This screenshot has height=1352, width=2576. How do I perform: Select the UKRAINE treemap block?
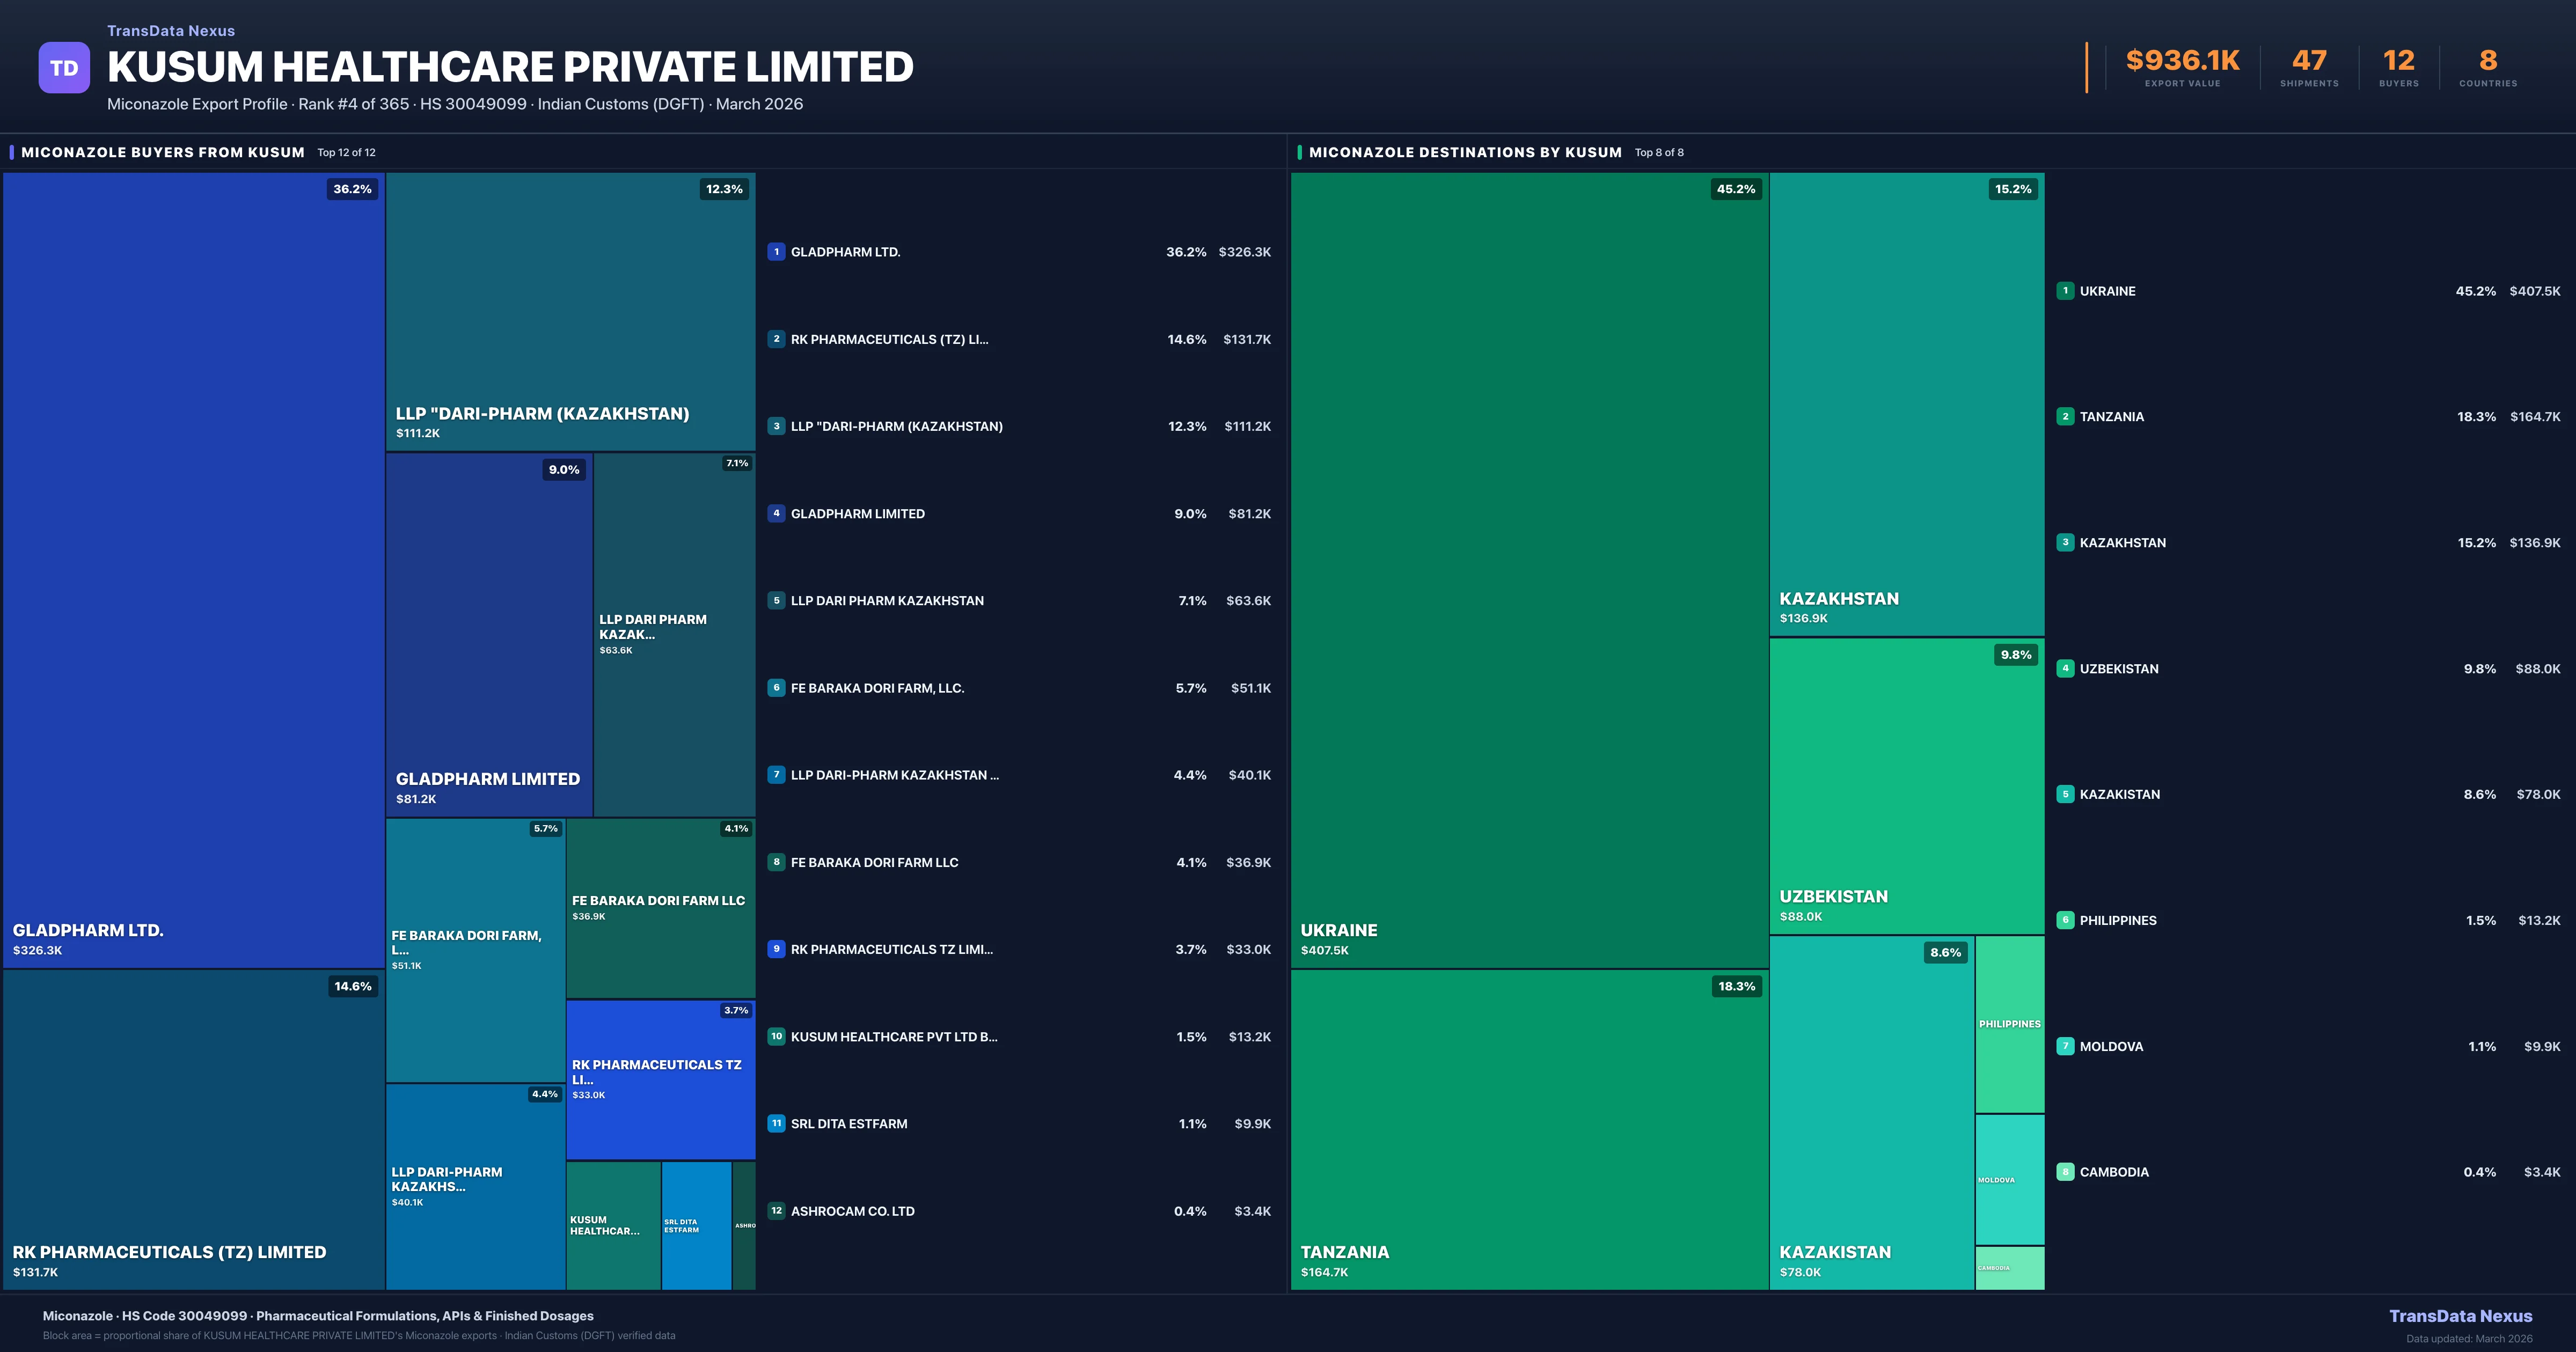pyautogui.click(x=1529, y=570)
